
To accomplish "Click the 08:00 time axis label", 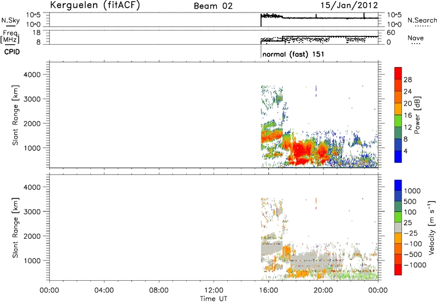I will [x=159, y=291].
